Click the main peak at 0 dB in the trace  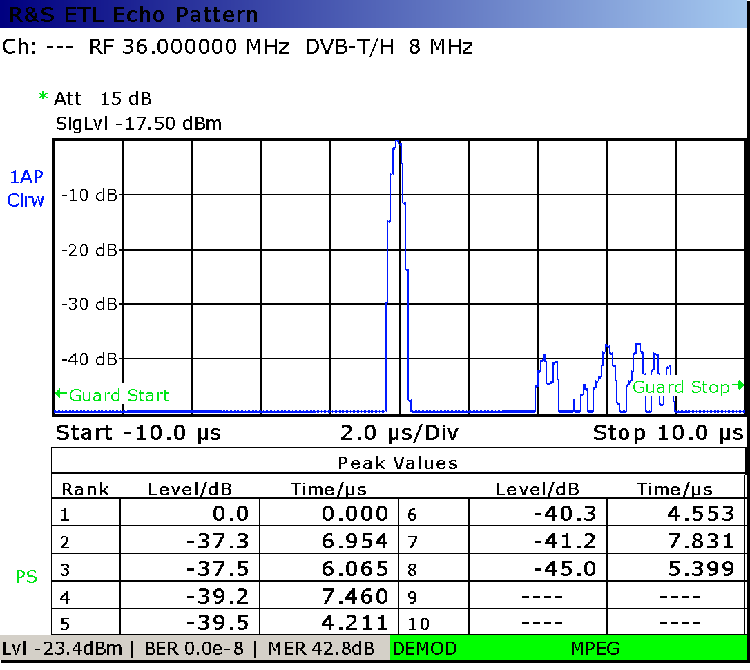397,143
